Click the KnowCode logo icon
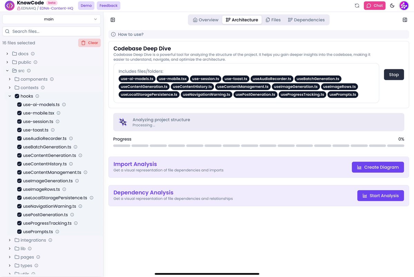The image size is (414, 277). tap(9, 6)
